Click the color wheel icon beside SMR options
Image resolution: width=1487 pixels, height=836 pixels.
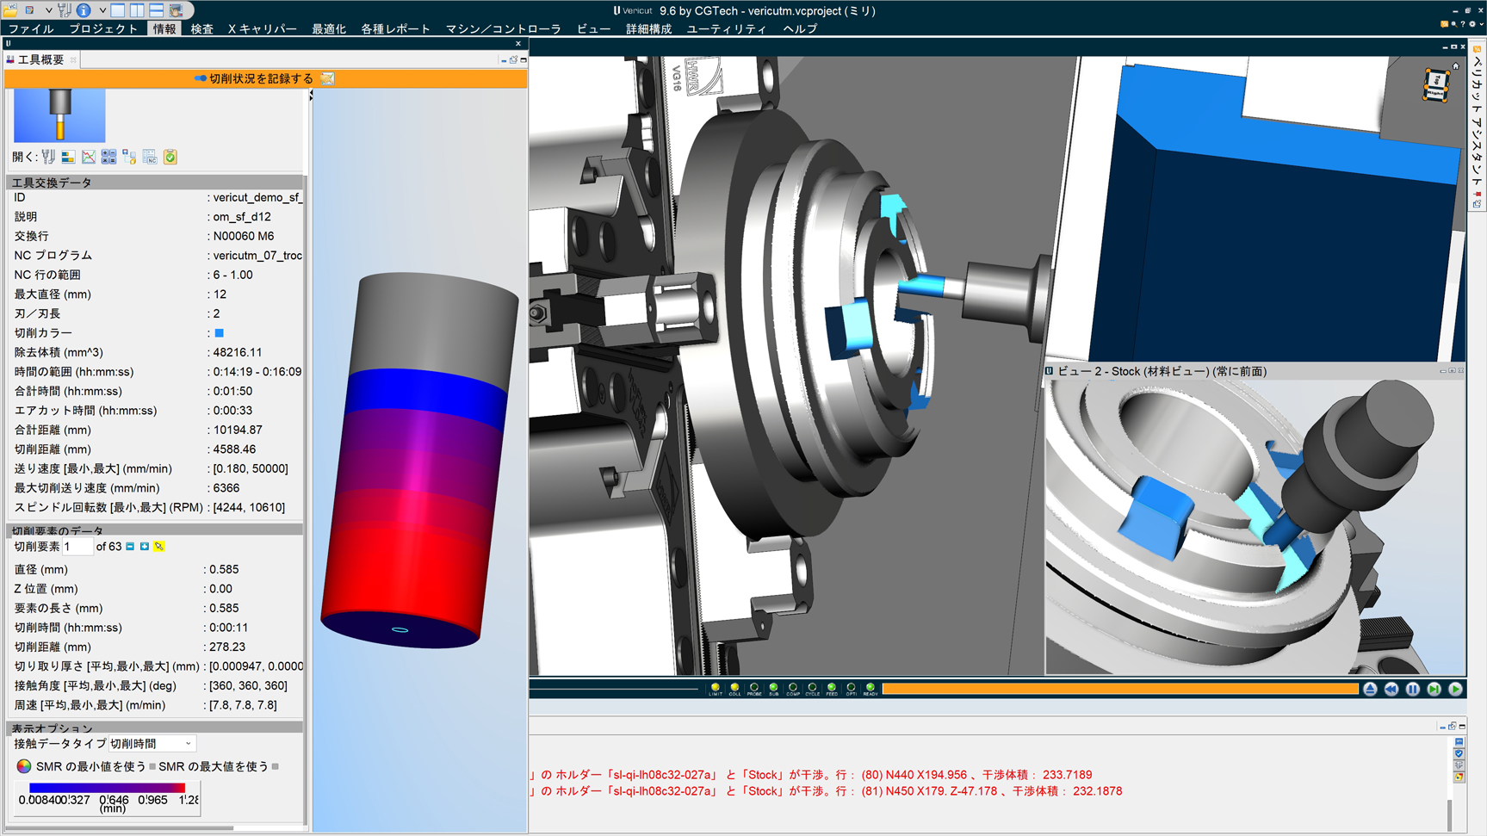click(23, 766)
